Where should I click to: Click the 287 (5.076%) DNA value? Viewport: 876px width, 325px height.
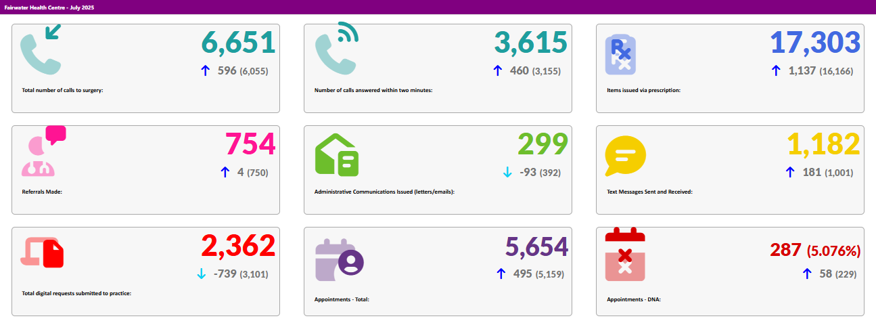815,250
